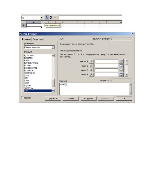Viewport: 146px width, 189px height.
Task: Select SIN in function list
Action: tap(38, 78)
